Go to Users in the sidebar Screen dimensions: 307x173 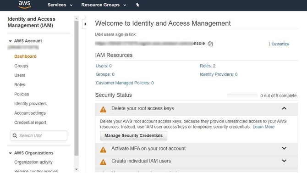coord(20,75)
